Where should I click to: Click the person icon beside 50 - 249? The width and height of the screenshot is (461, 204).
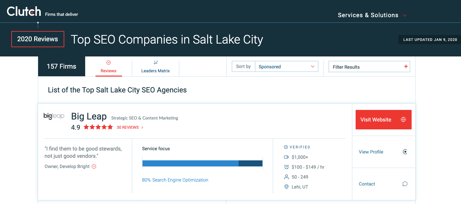pos(286,177)
